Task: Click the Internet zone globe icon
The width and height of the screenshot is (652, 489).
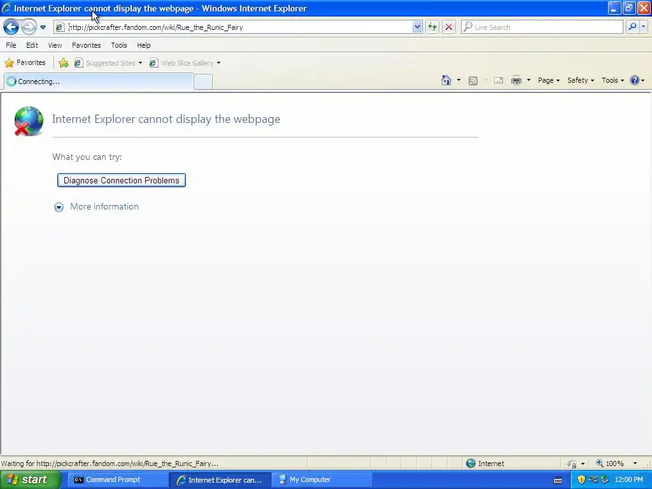Action: [471, 464]
